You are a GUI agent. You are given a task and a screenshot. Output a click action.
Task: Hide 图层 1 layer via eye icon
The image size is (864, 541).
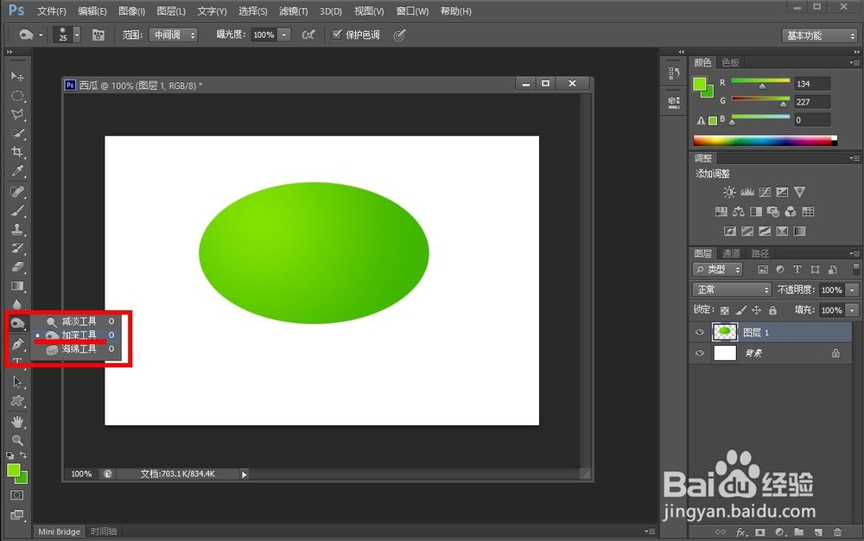click(700, 332)
